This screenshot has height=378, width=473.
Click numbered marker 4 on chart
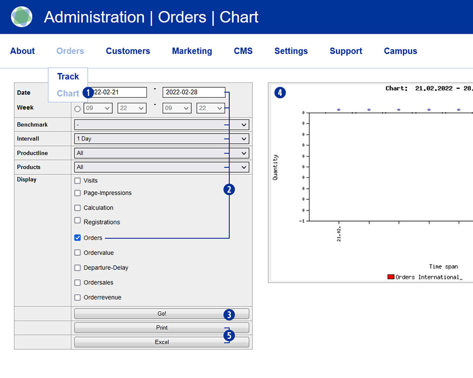coord(280,92)
